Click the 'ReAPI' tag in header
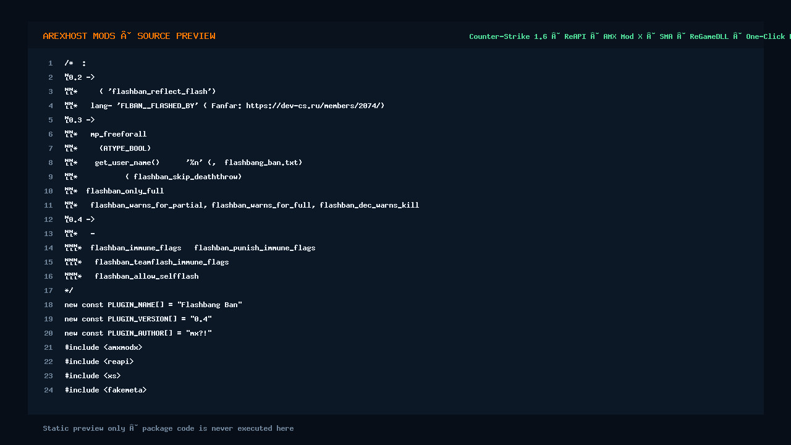 pos(575,36)
